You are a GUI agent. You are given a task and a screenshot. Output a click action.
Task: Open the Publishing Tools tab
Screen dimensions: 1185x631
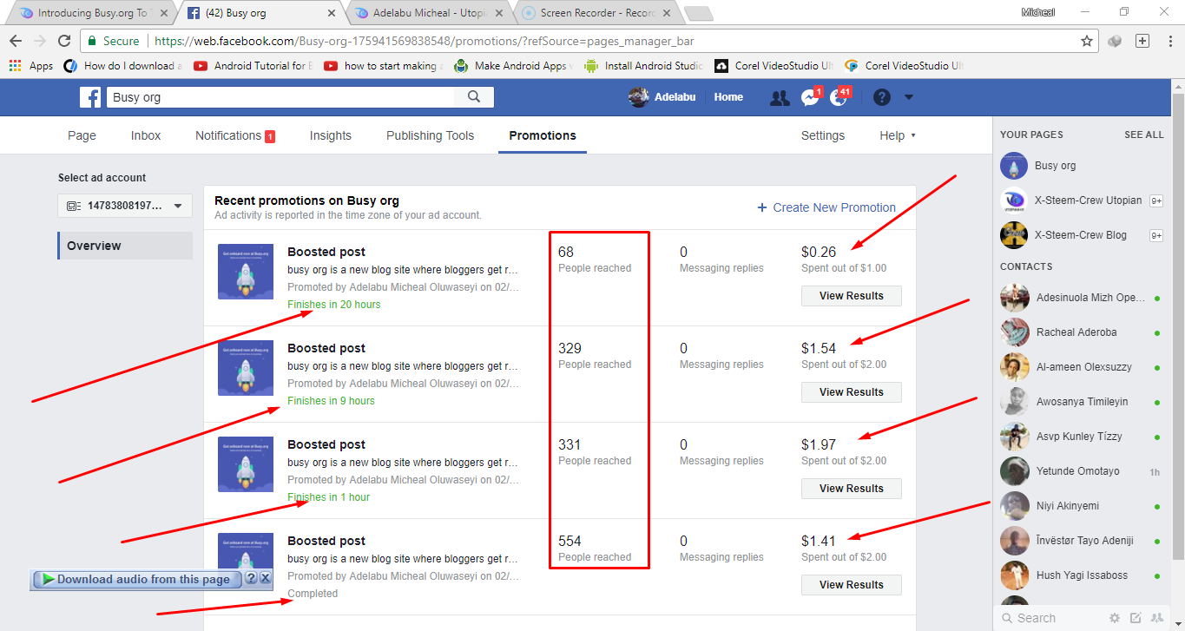(431, 135)
